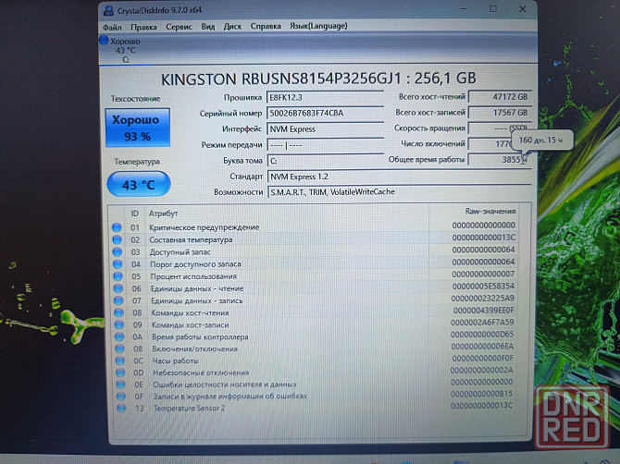Click status icon of Единицы данных - запись row

tap(118, 300)
